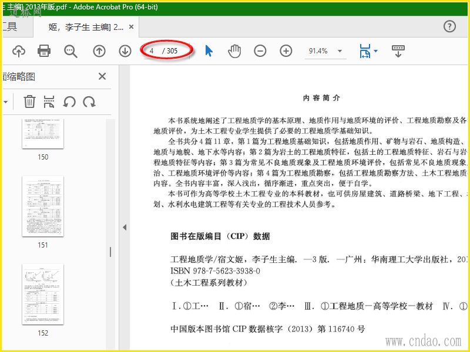Open fit page width options dropdown
Image resolution: width=470 pixels, height=352 pixels.
368,51
